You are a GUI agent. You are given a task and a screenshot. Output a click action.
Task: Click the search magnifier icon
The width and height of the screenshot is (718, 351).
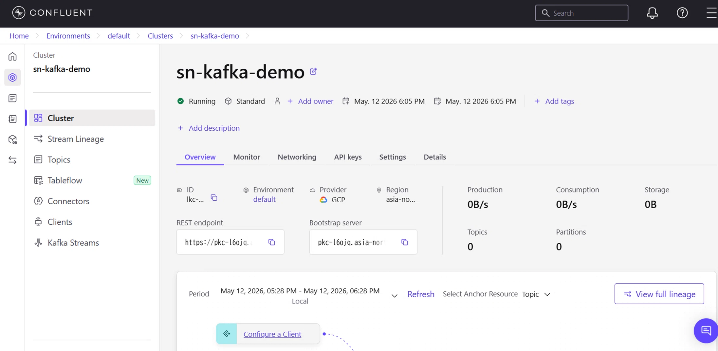[545, 13]
